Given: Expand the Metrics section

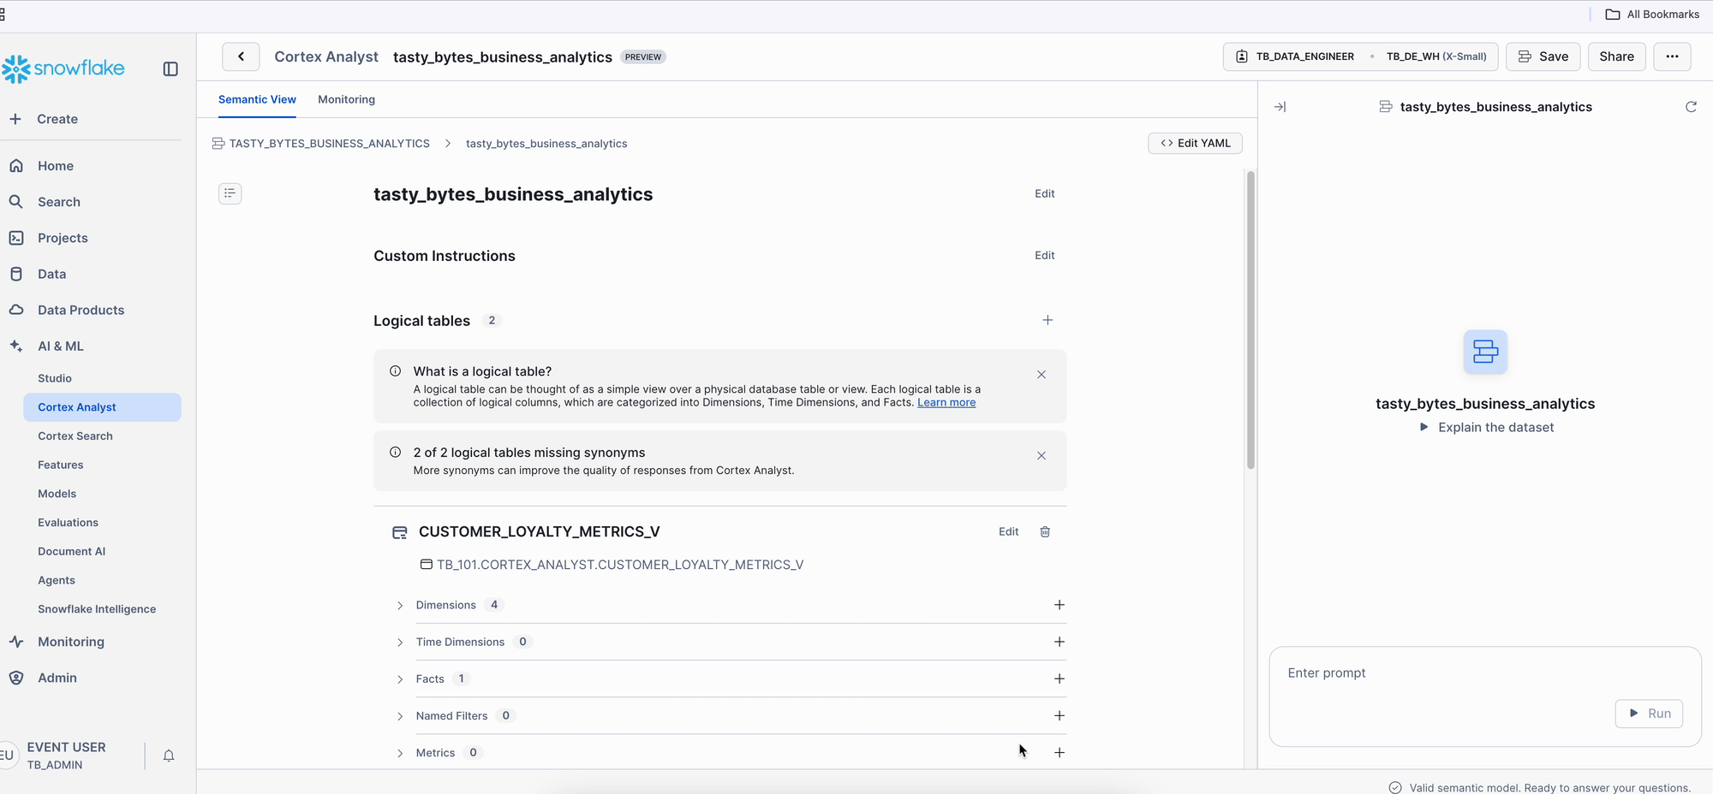Looking at the screenshot, I should coord(400,754).
